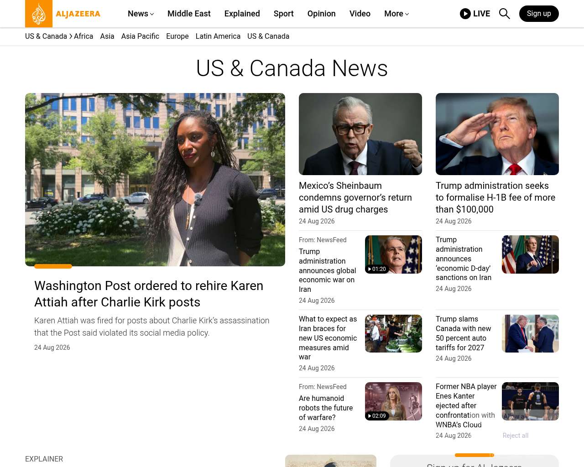This screenshot has height=467, width=584.
Task: Click the Sign up button
Action: coord(539,14)
